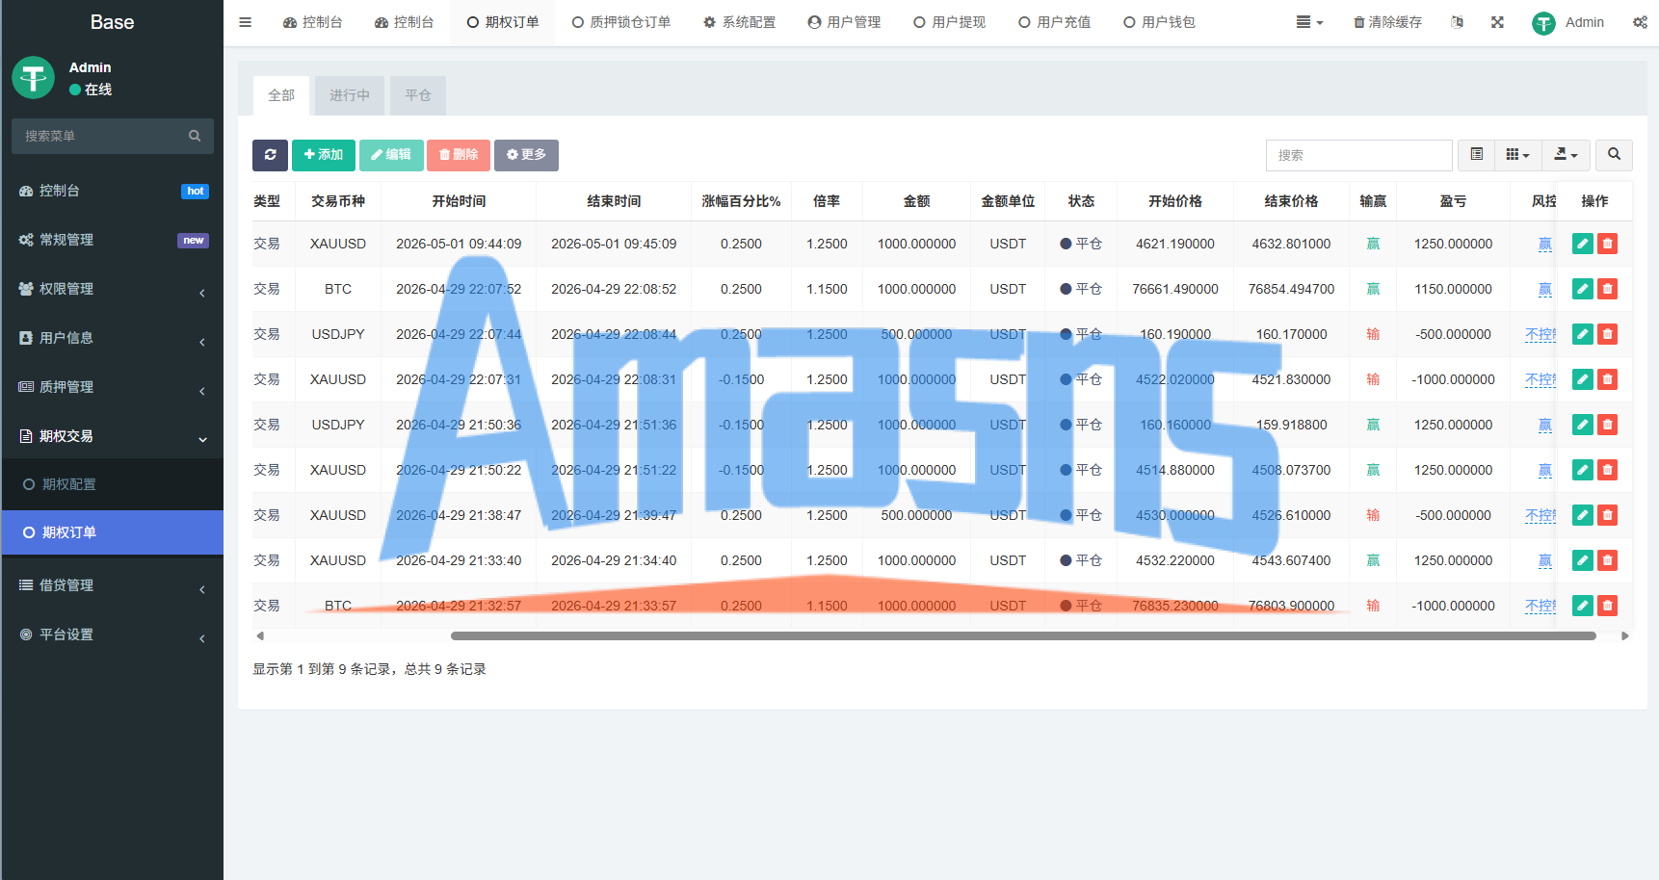This screenshot has width=1659, height=880.
Task: Click fullscreen expand icon in header
Action: tap(1497, 22)
